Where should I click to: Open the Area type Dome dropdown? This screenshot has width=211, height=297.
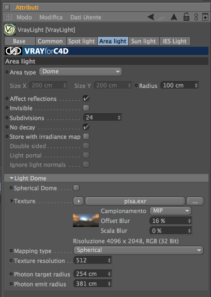coord(81,72)
